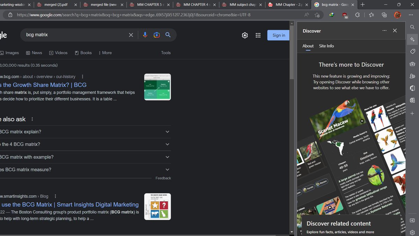Open the Tools briefcase icon in sidebar
The height and width of the screenshot is (236, 419).
pyautogui.click(x=412, y=64)
